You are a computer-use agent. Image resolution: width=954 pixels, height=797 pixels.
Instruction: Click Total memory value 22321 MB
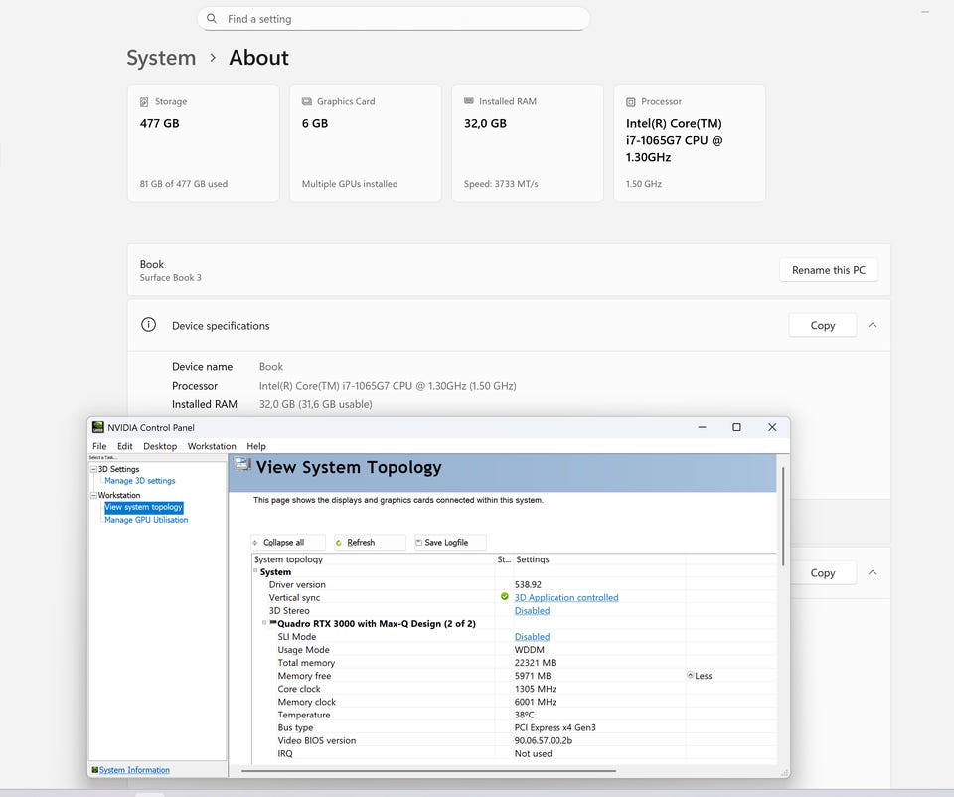pos(535,663)
